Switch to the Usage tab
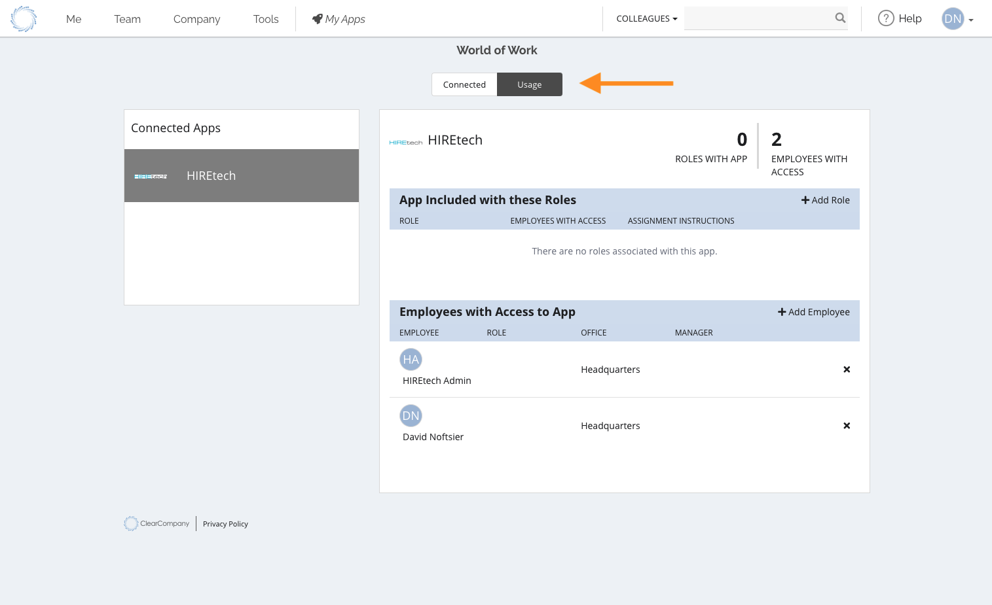The height and width of the screenshot is (605, 992). [x=530, y=84]
